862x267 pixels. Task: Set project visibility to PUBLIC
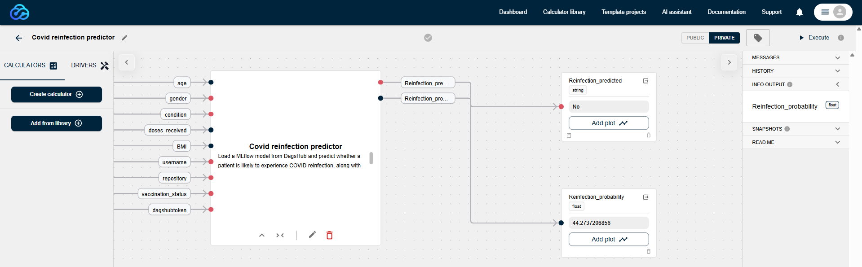point(695,38)
